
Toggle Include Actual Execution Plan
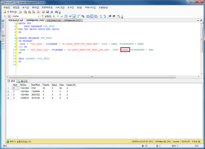79,16
